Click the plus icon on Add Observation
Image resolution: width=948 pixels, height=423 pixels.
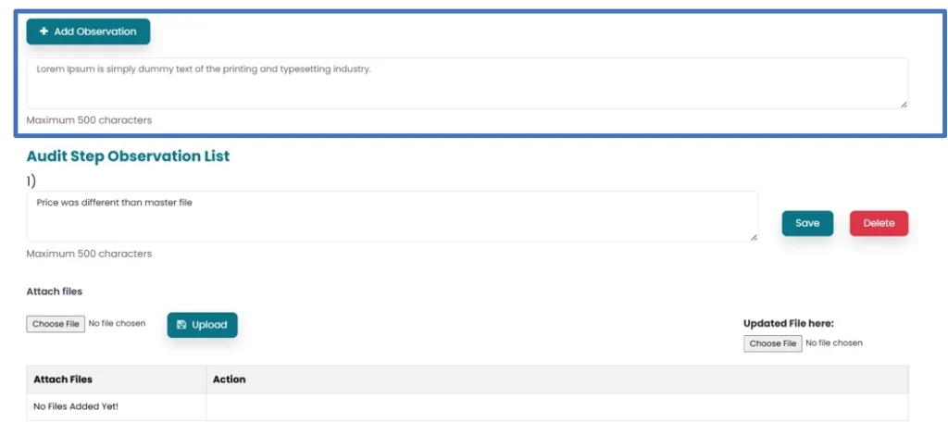click(44, 31)
